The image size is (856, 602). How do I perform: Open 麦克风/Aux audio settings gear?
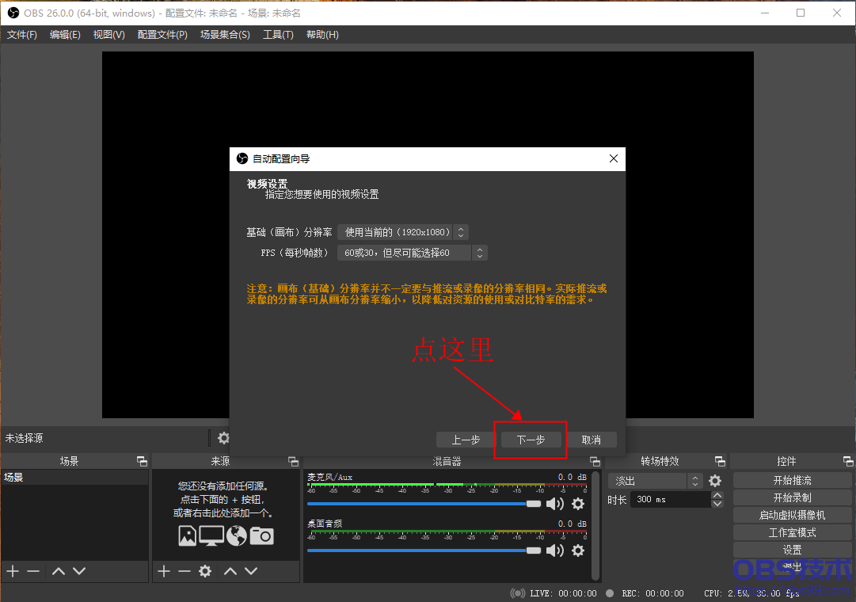click(x=578, y=504)
